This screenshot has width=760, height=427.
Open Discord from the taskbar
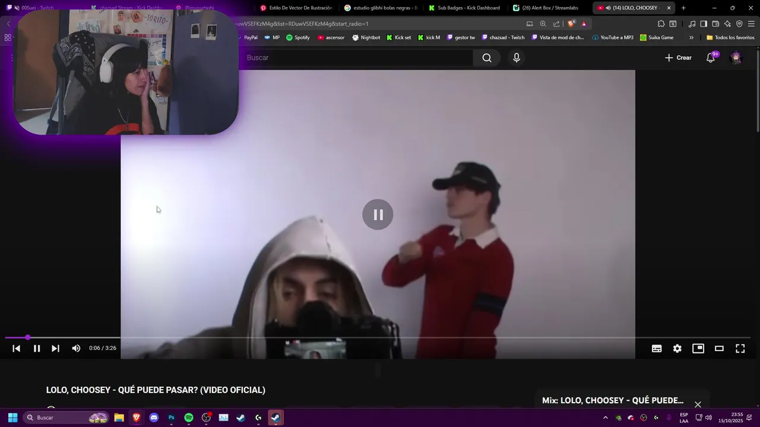pyautogui.click(x=154, y=418)
